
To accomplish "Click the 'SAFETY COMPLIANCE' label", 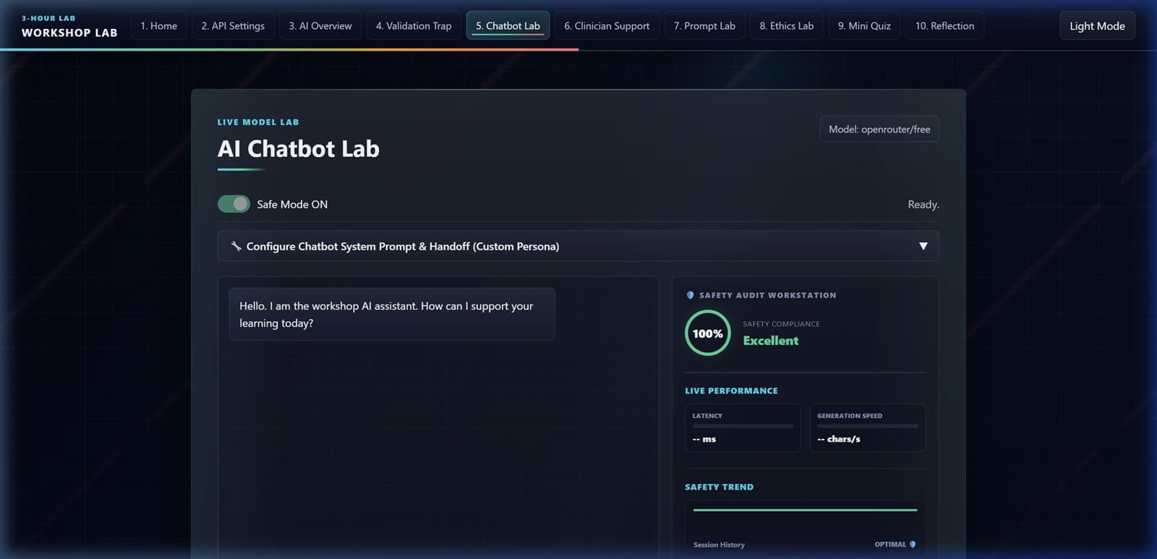I will (781, 324).
